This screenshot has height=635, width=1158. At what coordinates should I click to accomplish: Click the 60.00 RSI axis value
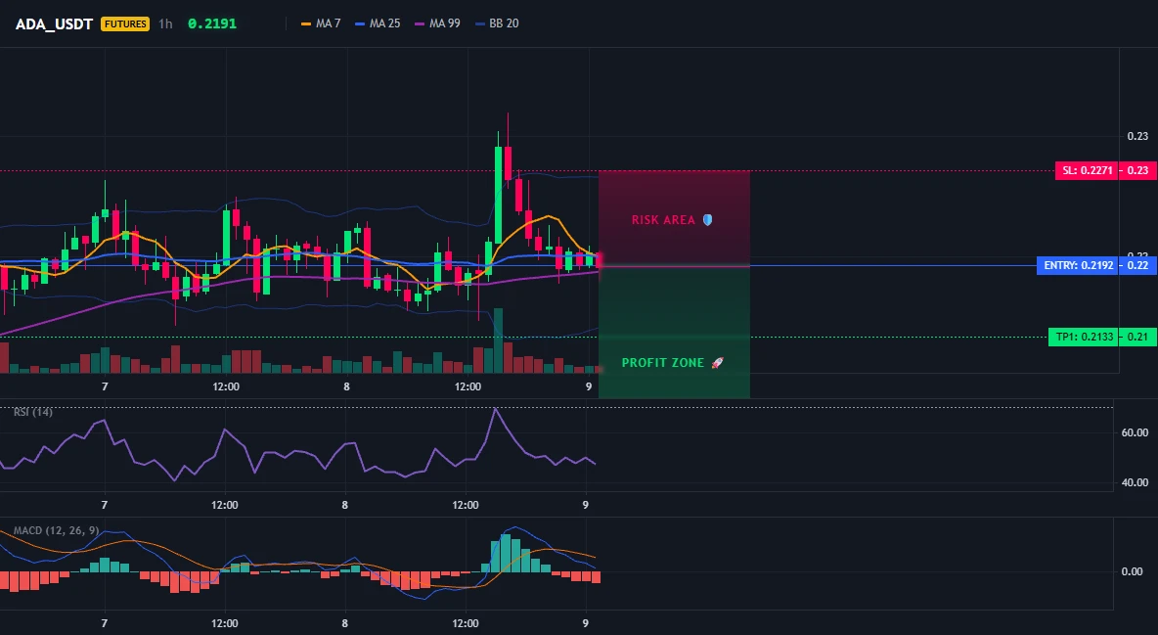[x=1135, y=432]
